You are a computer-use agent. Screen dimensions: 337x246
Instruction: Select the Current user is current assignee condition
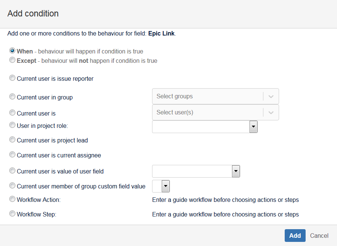(x=12, y=154)
